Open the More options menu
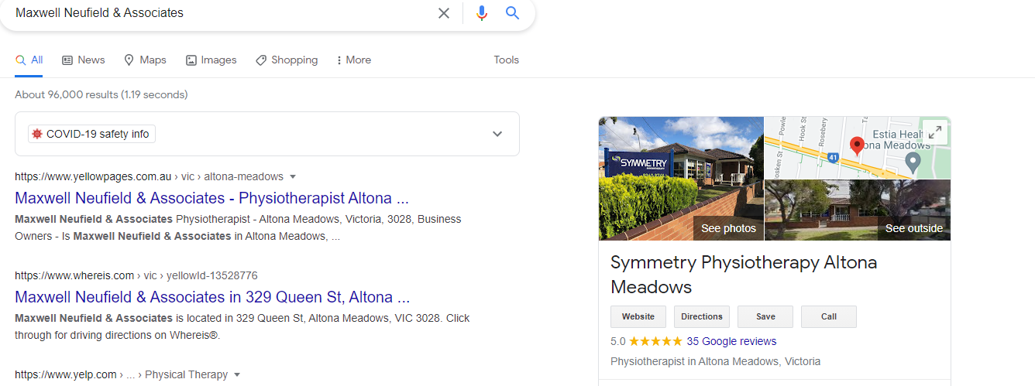The height and width of the screenshot is (386, 1035). [x=353, y=60]
